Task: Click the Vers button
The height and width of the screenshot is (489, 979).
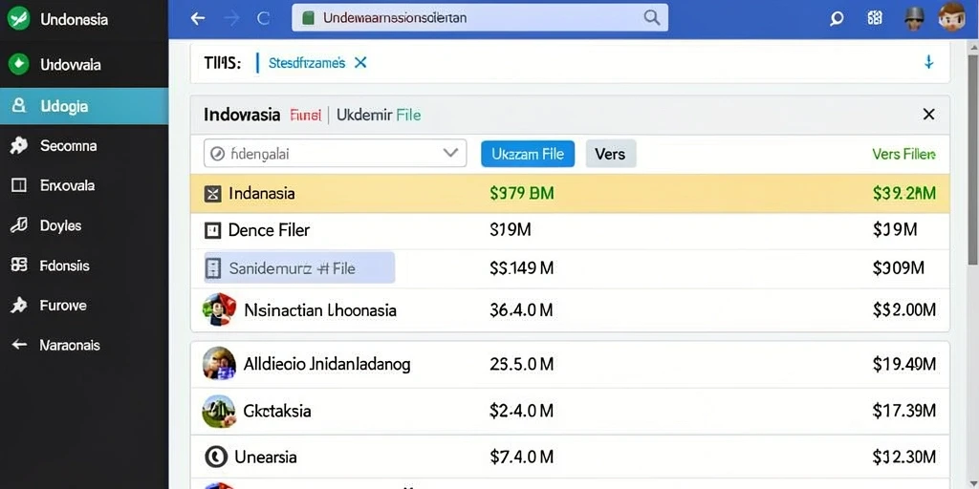Action: 611,154
